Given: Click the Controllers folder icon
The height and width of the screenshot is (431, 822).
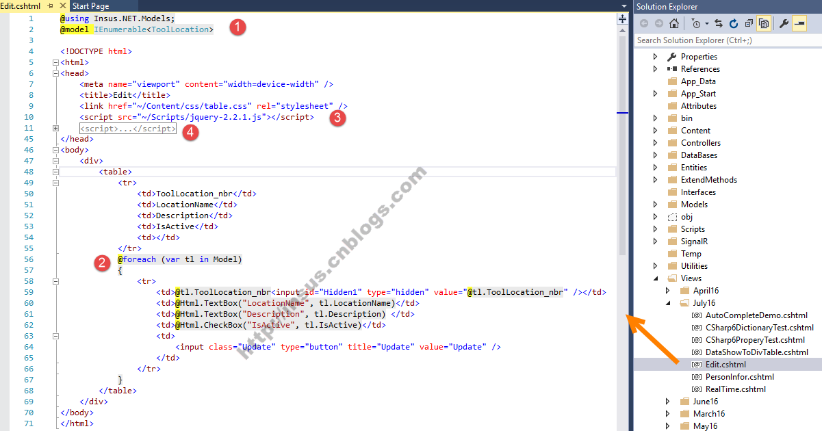Looking at the screenshot, I should [672, 143].
